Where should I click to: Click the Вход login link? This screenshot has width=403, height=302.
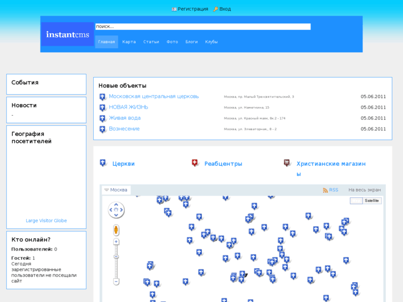(225, 9)
